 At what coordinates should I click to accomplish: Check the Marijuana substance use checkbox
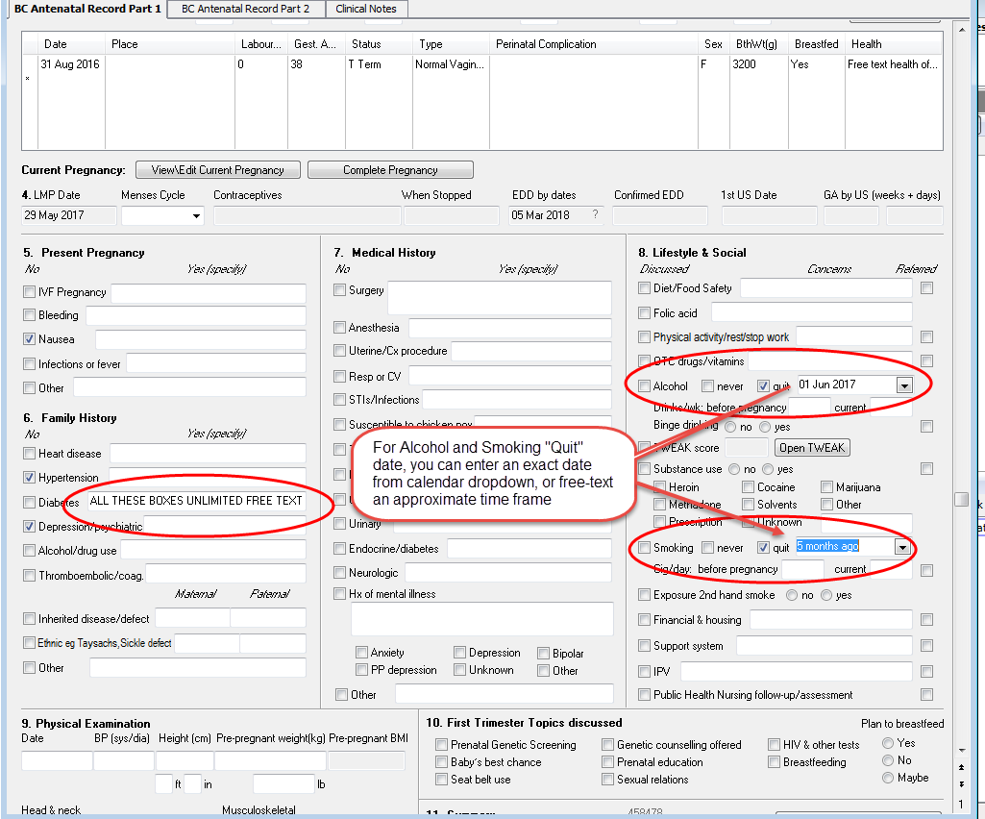pyautogui.click(x=827, y=487)
